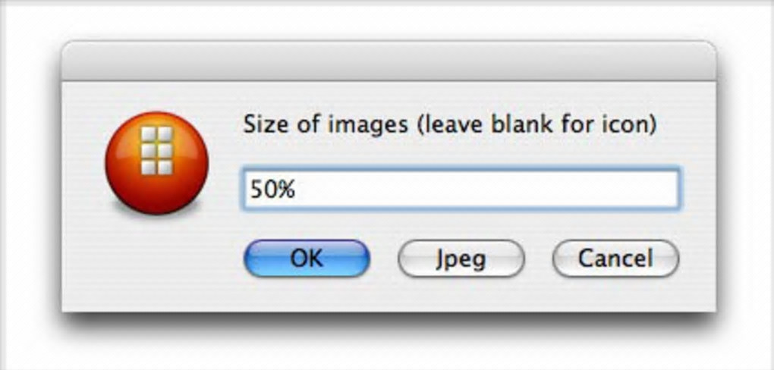774x370 pixels.
Task: Click blank dialog area right of the Cancel button
Action: [x=698, y=259]
